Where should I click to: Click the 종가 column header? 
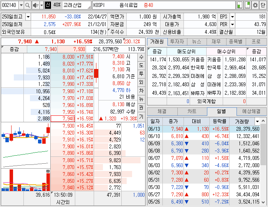tap(173, 122)
